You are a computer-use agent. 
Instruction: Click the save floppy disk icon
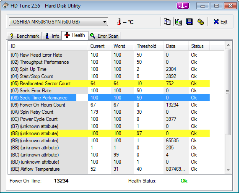pyautogui.click(x=189, y=22)
